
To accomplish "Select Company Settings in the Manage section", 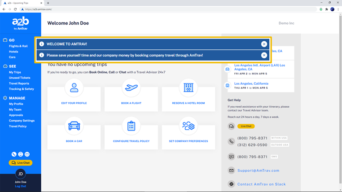I will pyautogui.click(x=22, y=121).
